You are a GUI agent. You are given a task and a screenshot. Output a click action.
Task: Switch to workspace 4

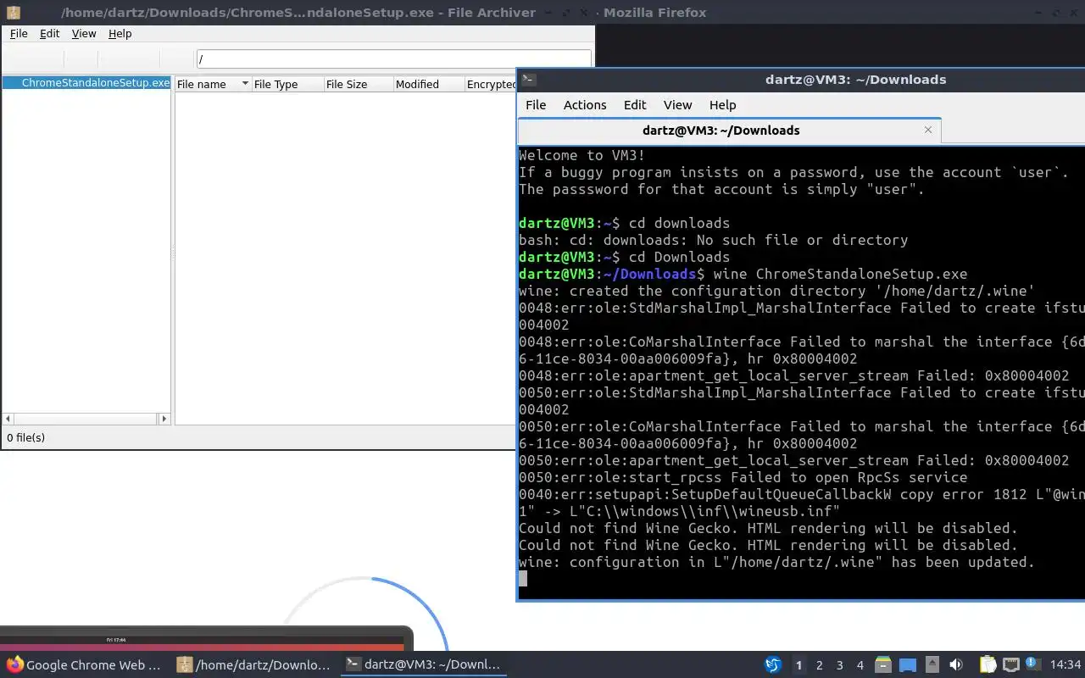[x=860, y=665]
